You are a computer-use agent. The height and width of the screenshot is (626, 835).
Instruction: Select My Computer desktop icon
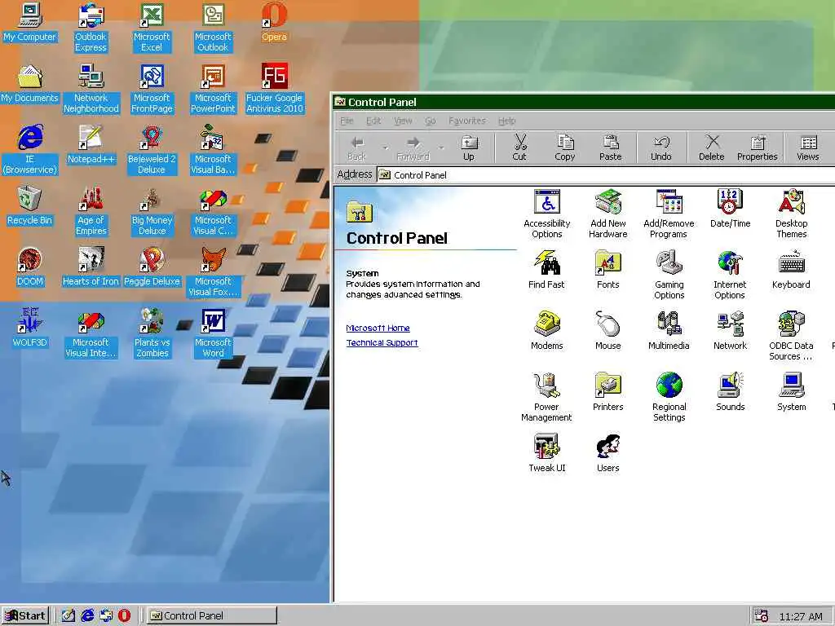[30, 22]
